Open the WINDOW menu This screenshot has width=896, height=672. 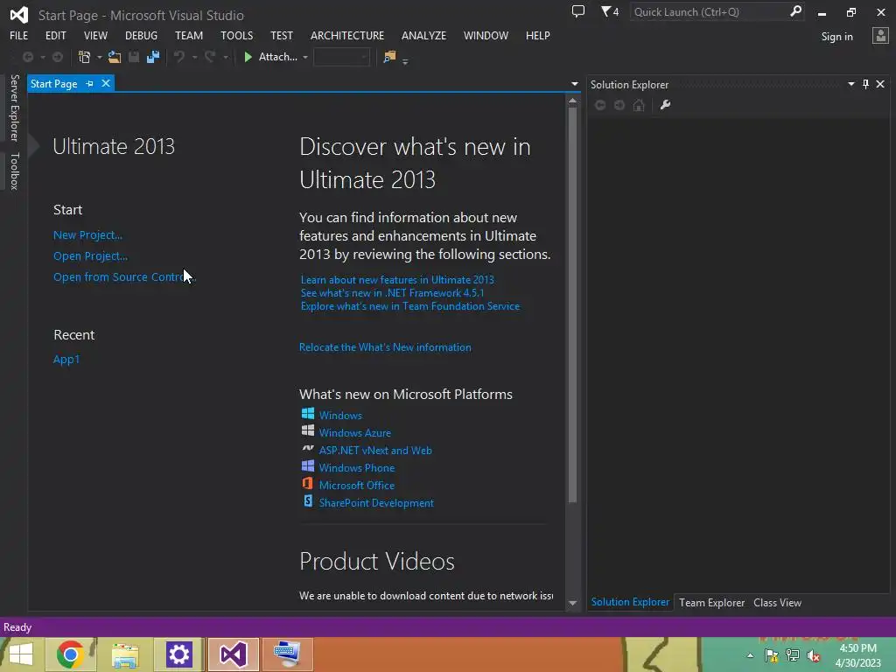[x=486, y=35]
